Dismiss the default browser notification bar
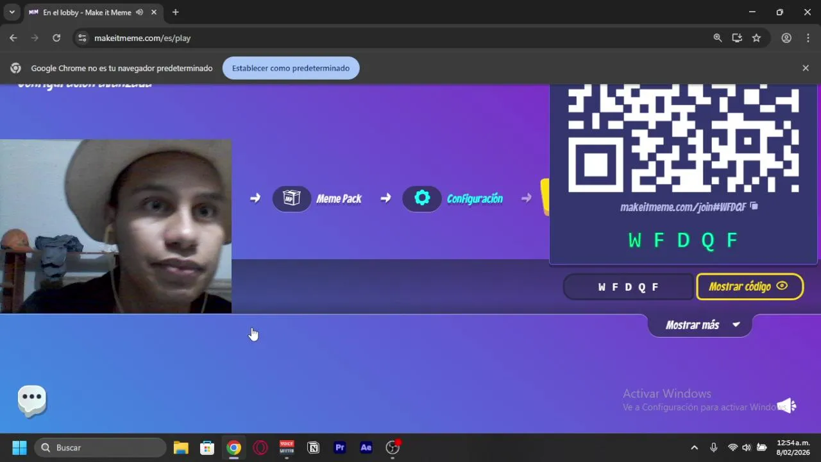Viewport: 821px width, 462px height. tap(806, 68)
